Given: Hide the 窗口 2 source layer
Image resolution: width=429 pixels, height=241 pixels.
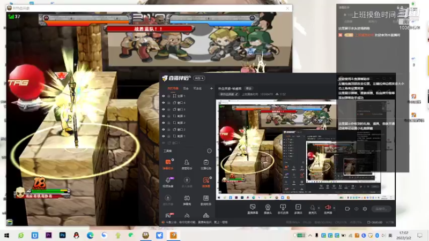Looking at the screenshot, I should point(164,130).
